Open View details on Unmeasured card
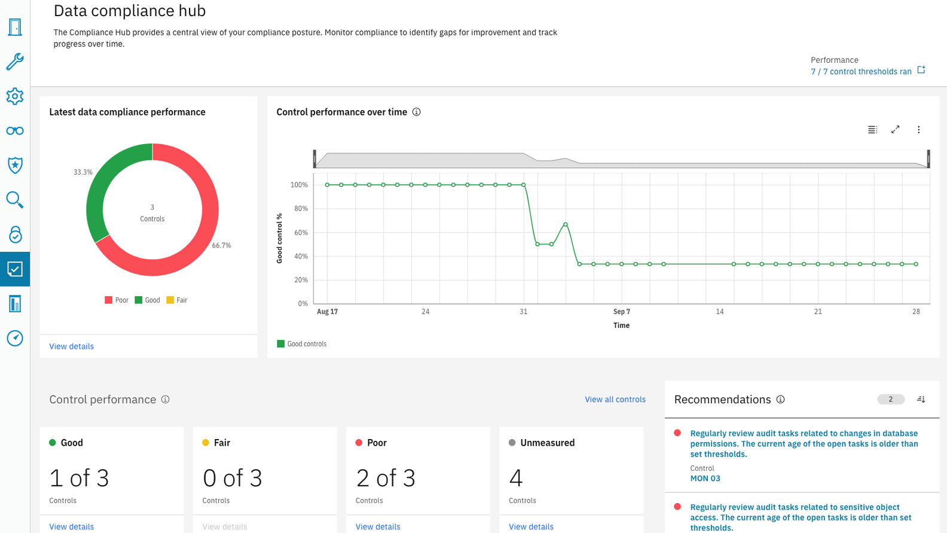The image size is (947, 533). pyautogui.click(x=531, y=526)
